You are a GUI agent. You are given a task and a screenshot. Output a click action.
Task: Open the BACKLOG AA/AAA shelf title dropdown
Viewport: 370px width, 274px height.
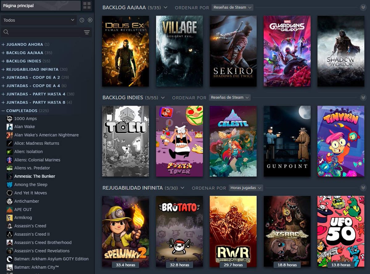pos(165,7)
